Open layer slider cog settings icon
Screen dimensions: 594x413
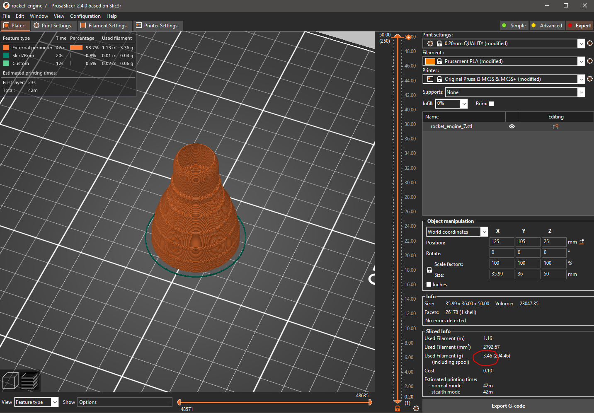tap(416, 408)
